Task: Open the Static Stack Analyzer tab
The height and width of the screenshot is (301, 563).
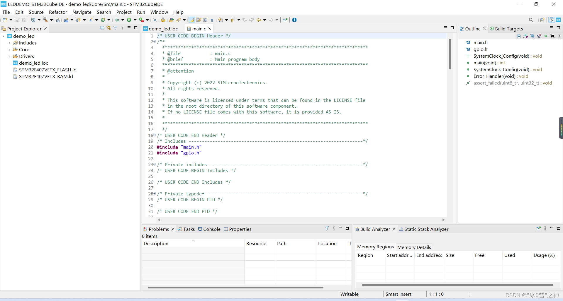Action: click(424, 229)
